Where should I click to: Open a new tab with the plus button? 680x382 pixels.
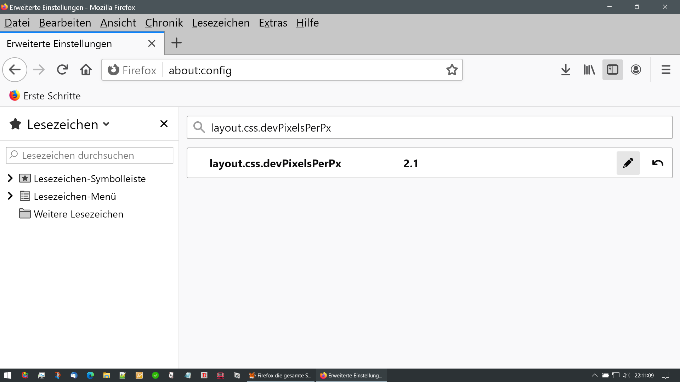pyautogui.click(x=176, y=43)
